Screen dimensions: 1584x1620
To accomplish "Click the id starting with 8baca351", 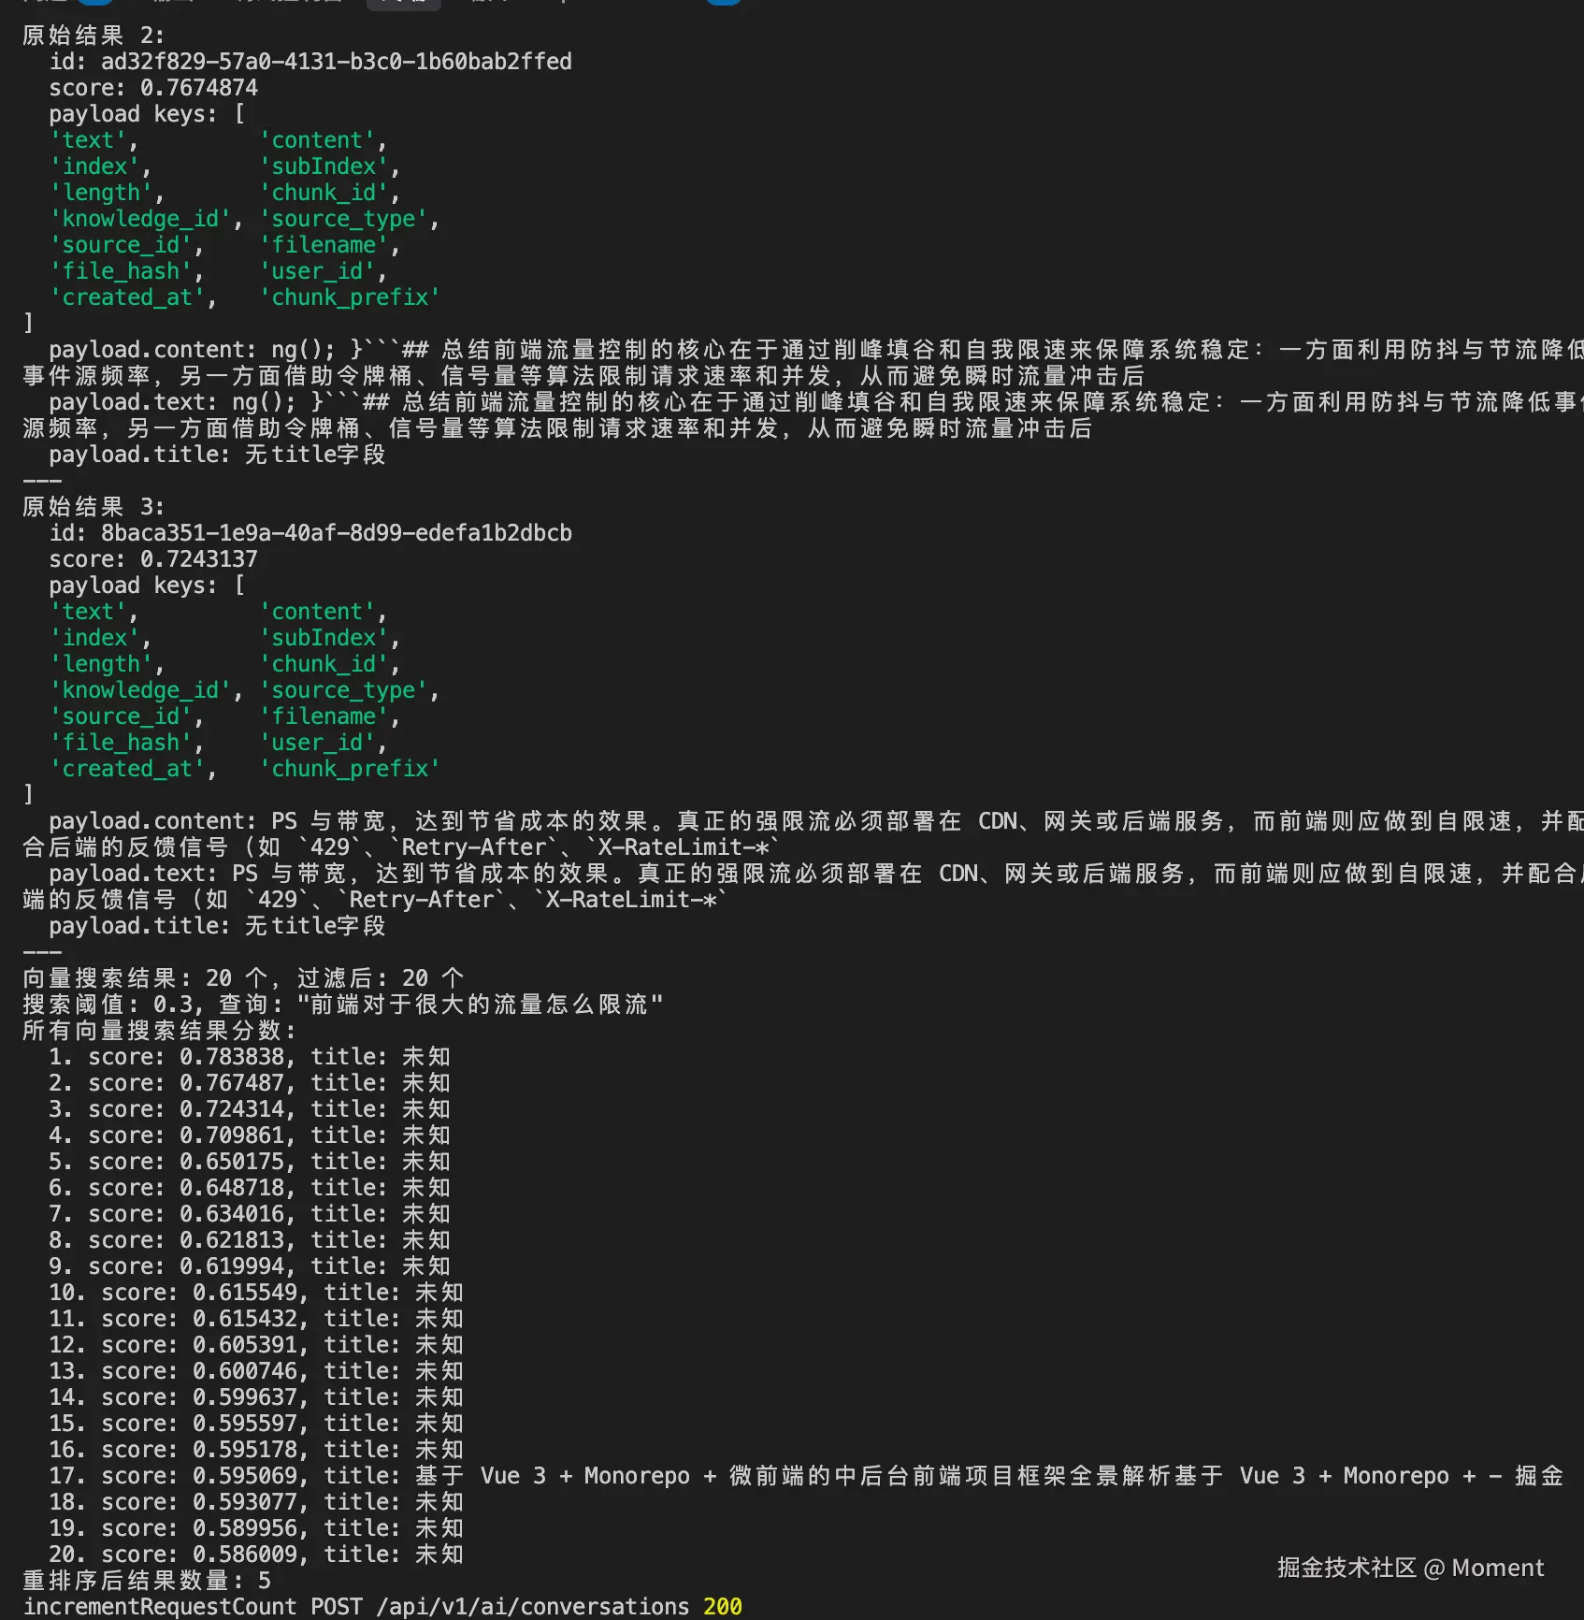I will tap(336, 533).
